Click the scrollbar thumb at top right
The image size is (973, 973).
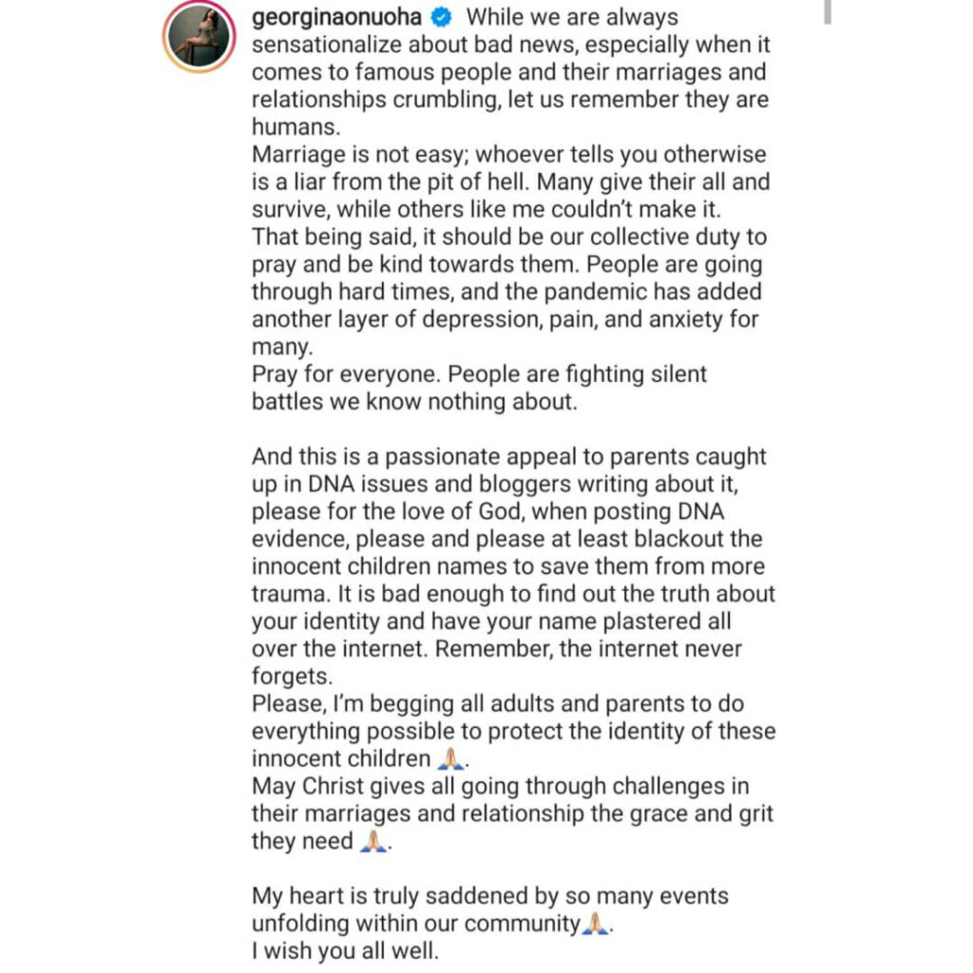point(828,11)
